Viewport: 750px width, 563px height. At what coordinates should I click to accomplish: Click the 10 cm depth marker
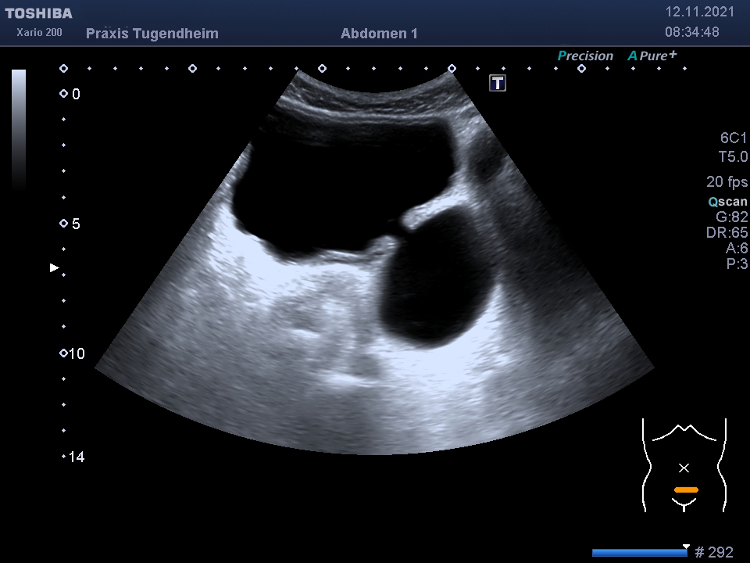tap(72, 353)
